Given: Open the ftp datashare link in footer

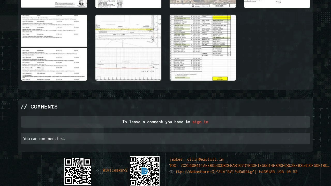Looking at the screenshot, I should pos(236,172).
